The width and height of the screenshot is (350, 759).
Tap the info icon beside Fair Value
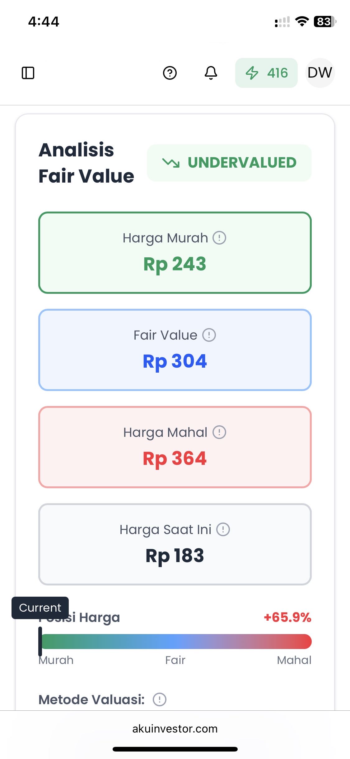[x=209, y=335]
